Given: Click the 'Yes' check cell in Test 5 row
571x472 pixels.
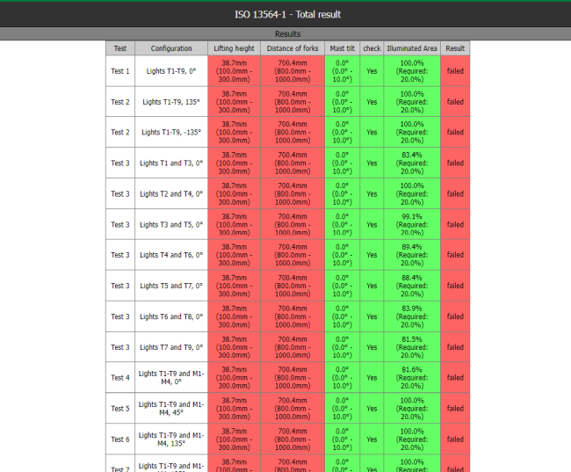Looking at the screenshot, I should [372, 408].
